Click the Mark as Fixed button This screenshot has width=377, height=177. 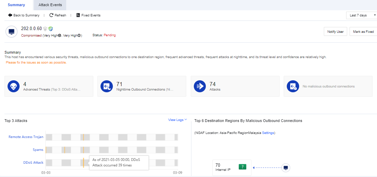(363, 31)
